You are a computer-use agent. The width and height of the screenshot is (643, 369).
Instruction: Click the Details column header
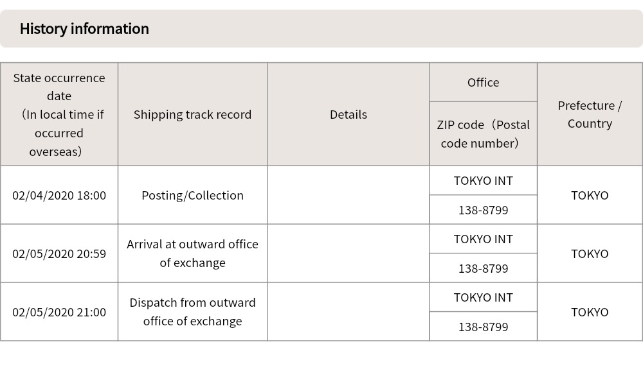tap(348, 114)
